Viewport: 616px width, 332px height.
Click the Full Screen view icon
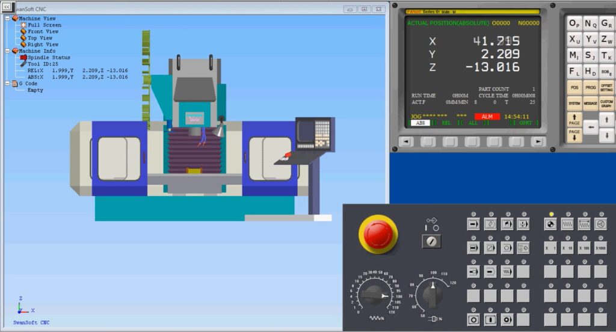pos(23,25)
